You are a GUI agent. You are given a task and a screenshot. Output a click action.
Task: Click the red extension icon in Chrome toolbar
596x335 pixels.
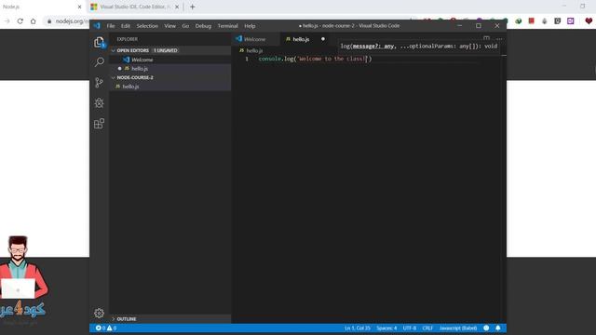click(532, 20)
